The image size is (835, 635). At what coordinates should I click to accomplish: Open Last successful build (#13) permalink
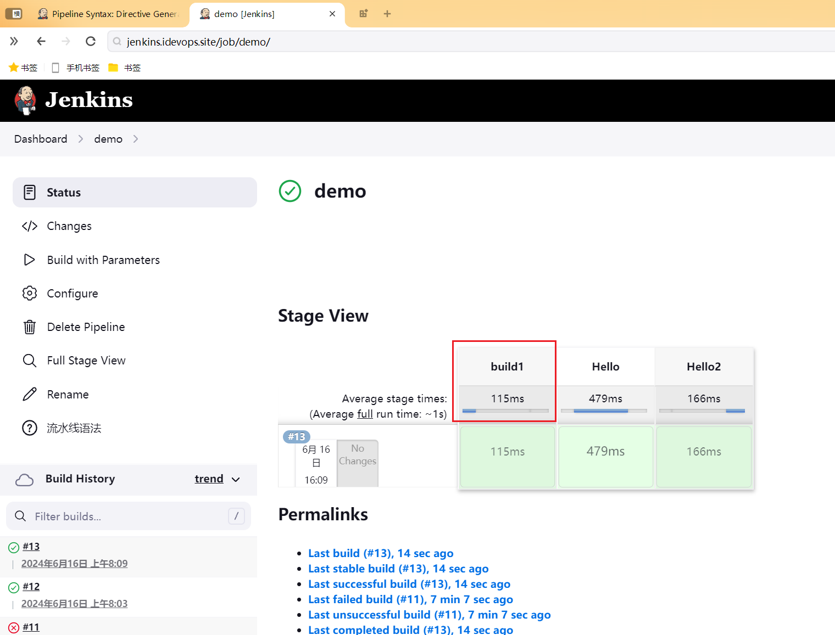point(409,584)
